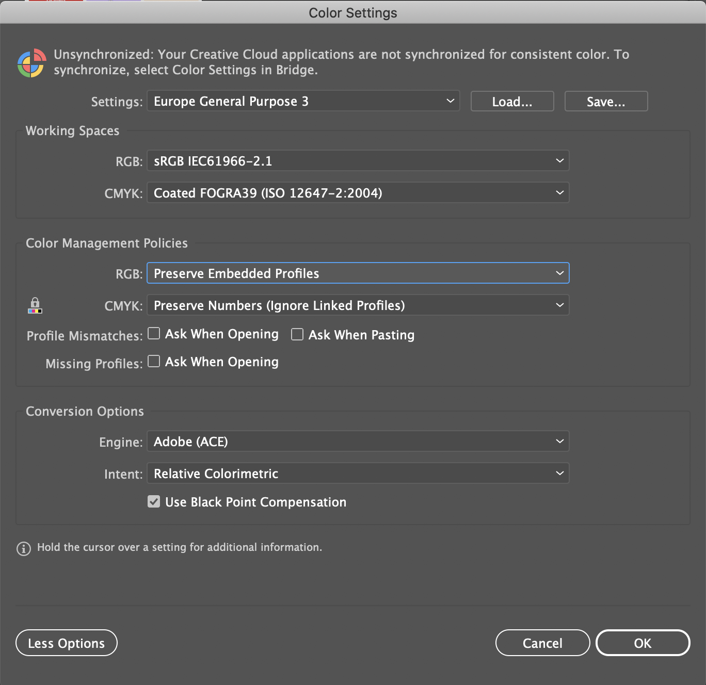
Task: Enable Ask When Opening for Profile Mismatches
Action: point(153,334)
